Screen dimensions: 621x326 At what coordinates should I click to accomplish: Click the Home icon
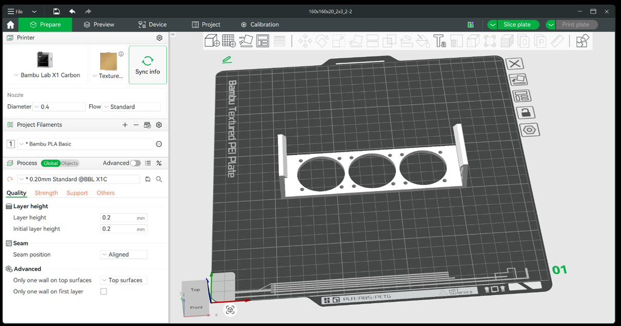tap(11, 24)
